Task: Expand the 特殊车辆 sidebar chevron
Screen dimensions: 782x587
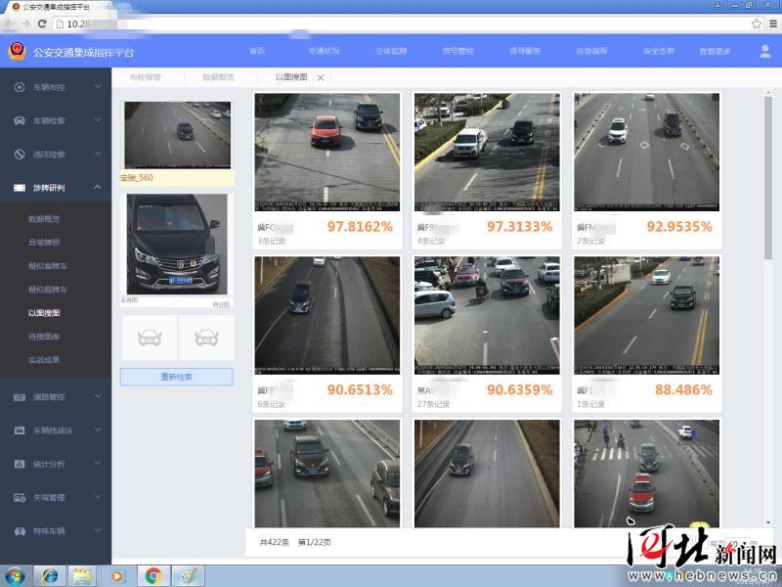Action: pyautogui.click(x=98, y=530)
